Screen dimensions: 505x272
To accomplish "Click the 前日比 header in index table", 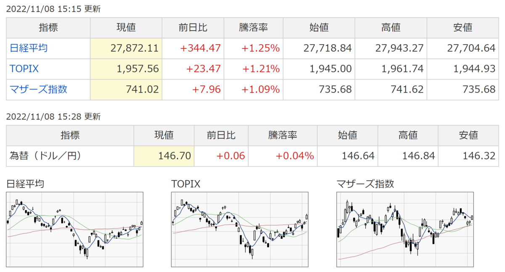I will [x=193, y=28].
